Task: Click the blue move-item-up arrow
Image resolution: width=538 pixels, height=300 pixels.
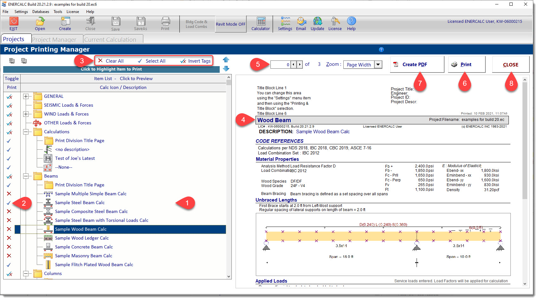Action: tap(226, 59)
